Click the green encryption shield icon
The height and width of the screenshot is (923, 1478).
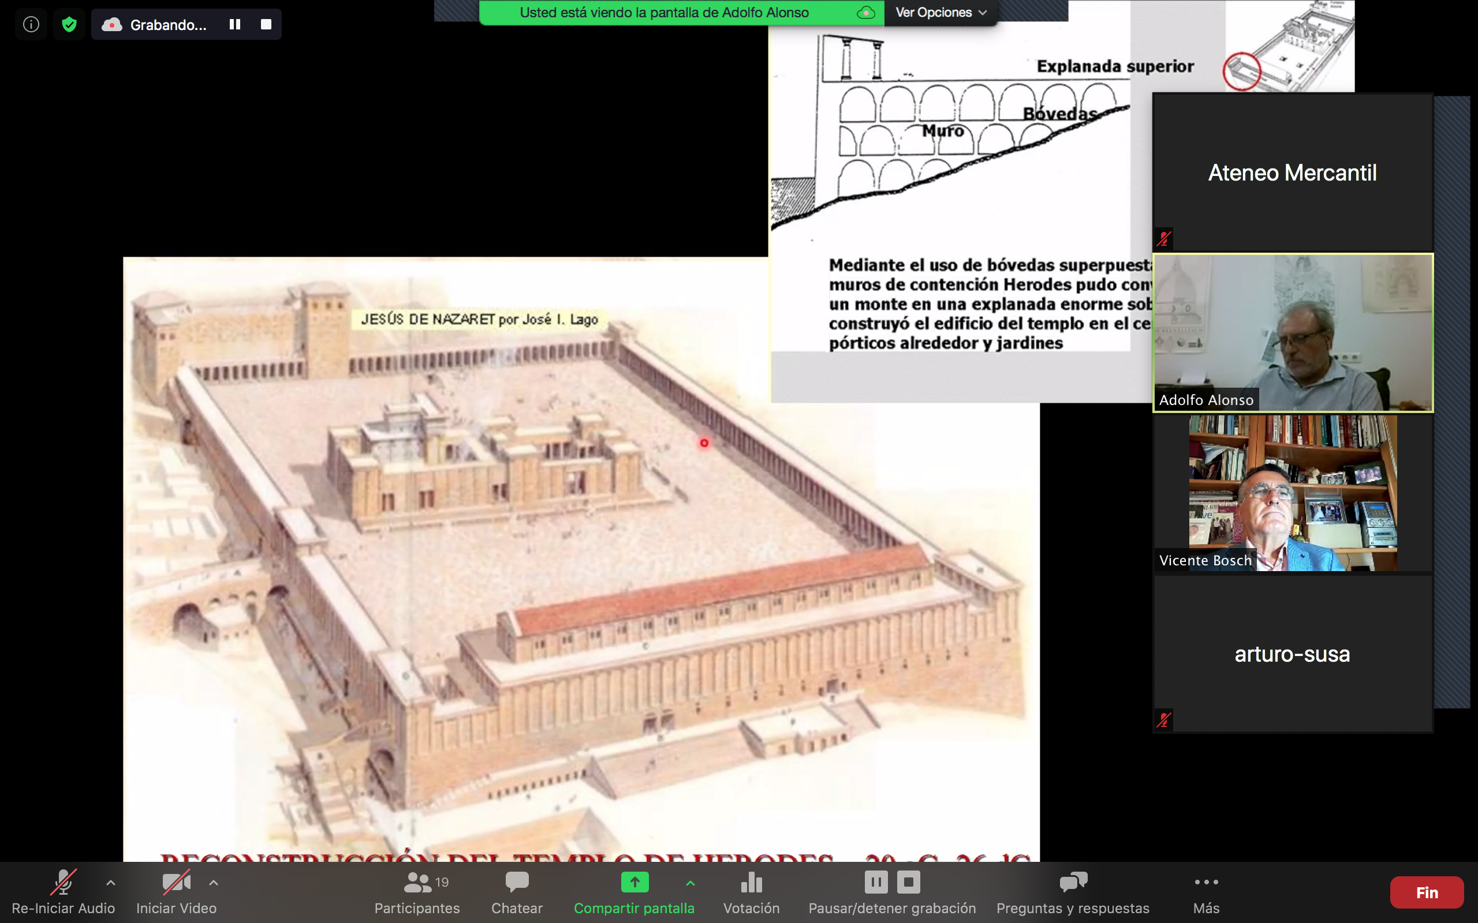coord(69,24)
